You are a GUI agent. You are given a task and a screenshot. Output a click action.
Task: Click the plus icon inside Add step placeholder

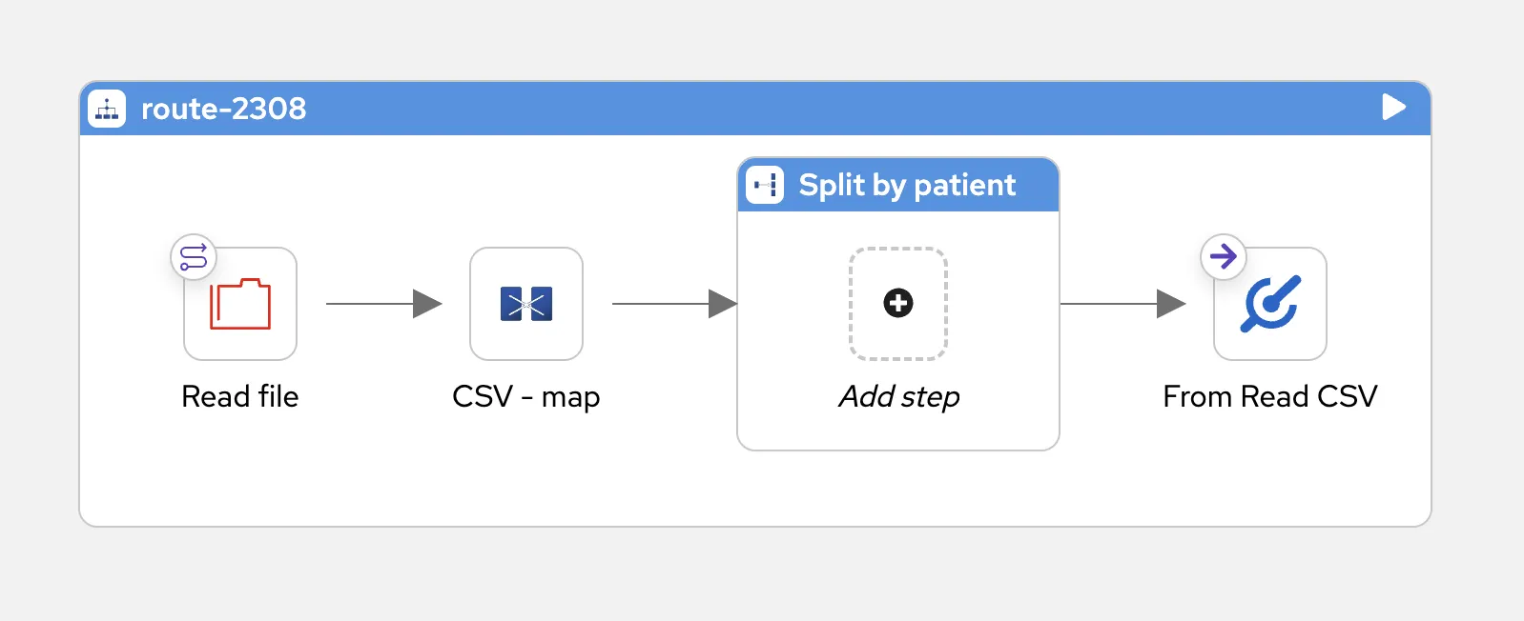897,304
